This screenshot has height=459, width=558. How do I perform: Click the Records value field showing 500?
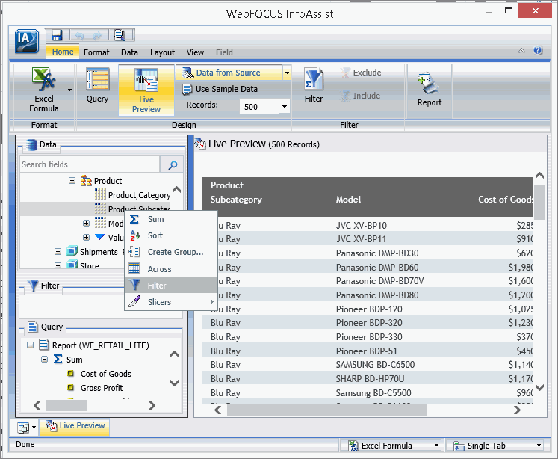(x=259, y=106)
